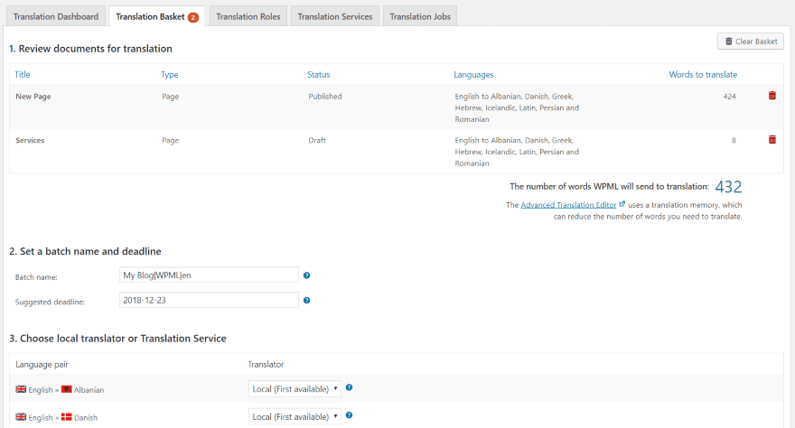Open the Translation Jobs tab

420,16
